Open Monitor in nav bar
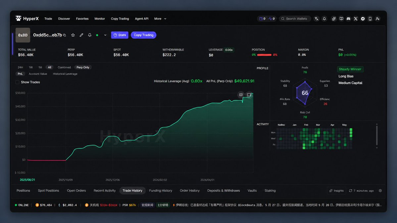397x223 pixels. 100,19
